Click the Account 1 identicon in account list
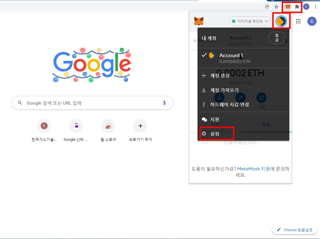 (x=212, y=55)
